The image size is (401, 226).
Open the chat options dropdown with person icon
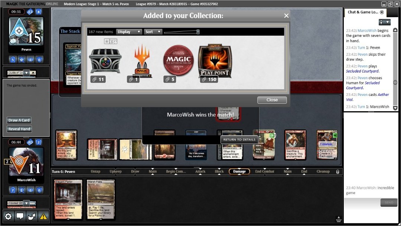pyautogui.click(x=385, y=22)
